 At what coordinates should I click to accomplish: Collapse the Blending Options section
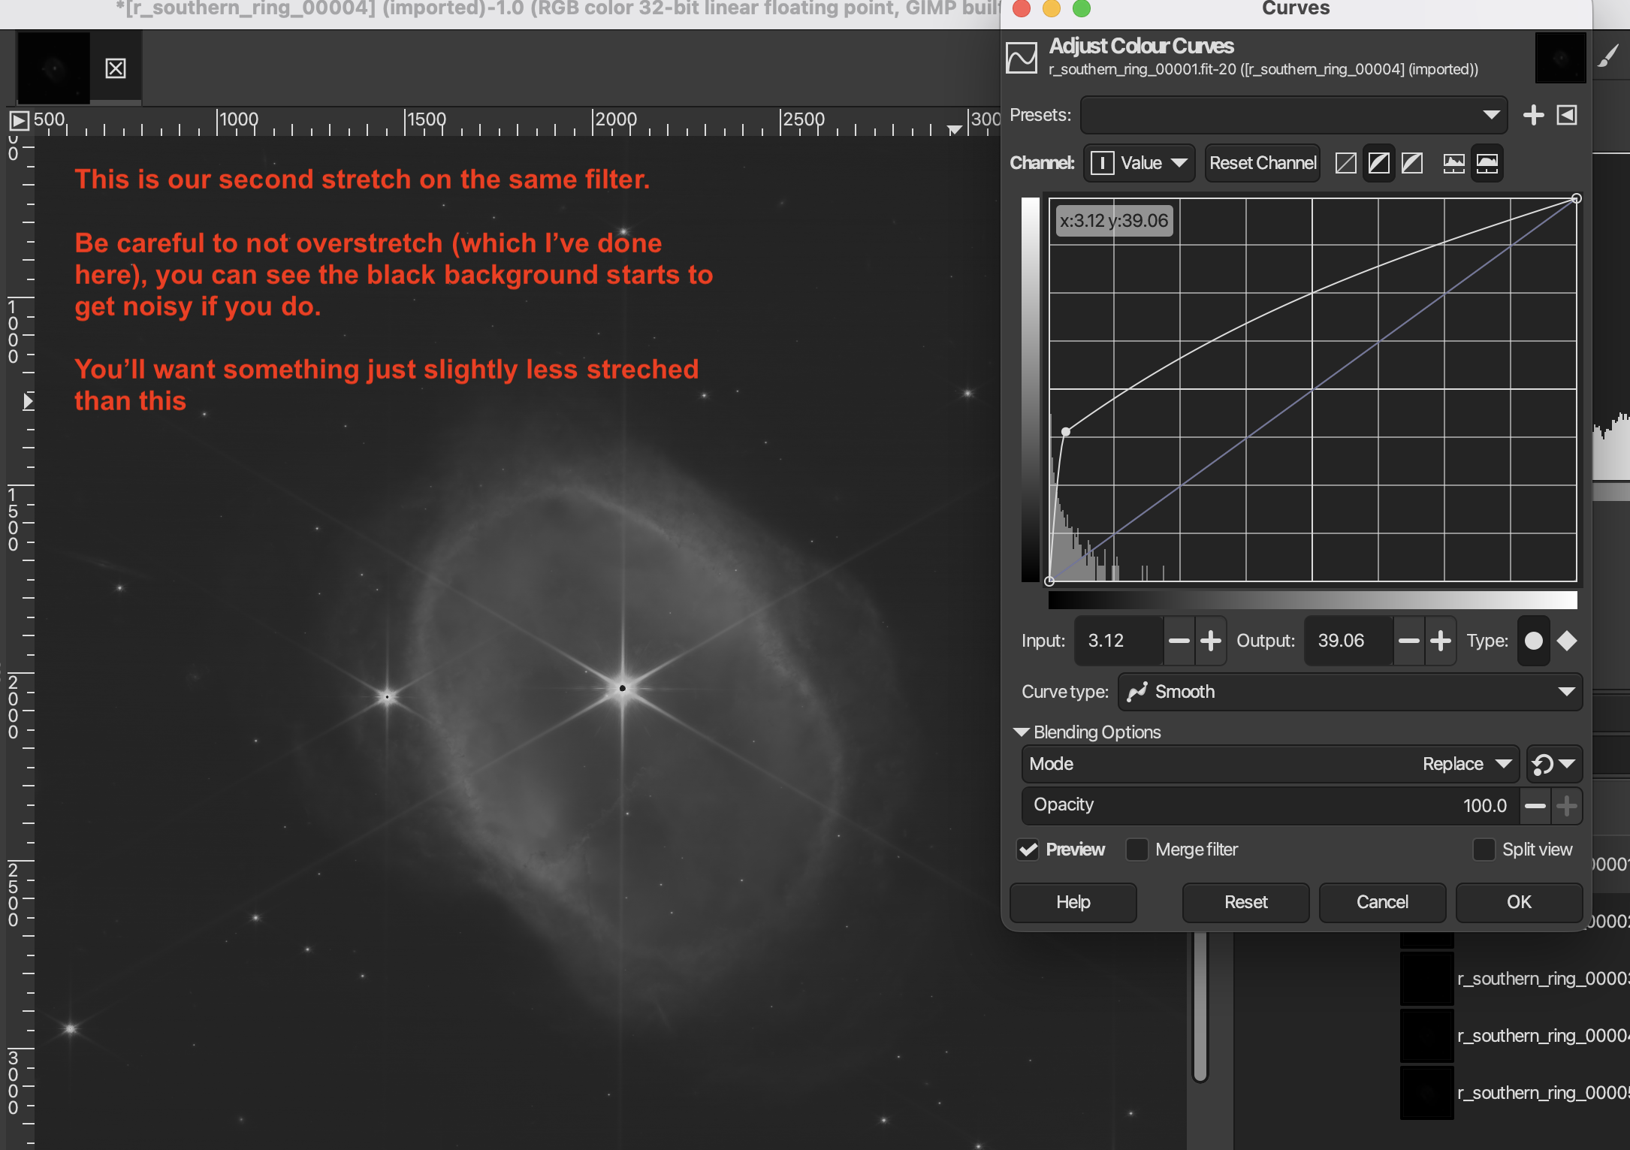coord(1022,732)
